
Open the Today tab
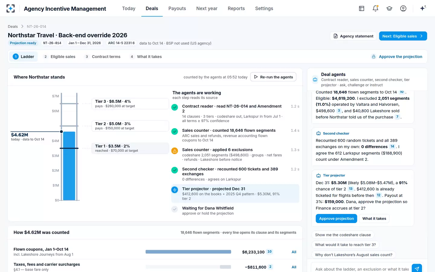pos(129,8)
